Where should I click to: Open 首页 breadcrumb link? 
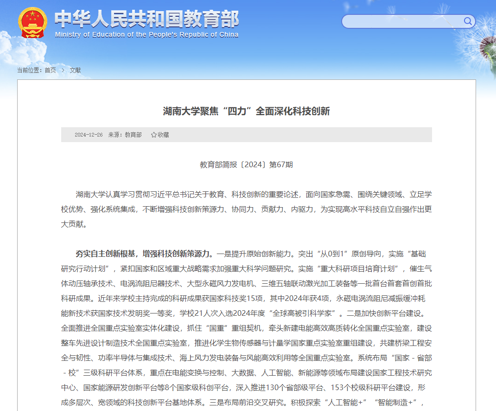(x=50, y=71)
